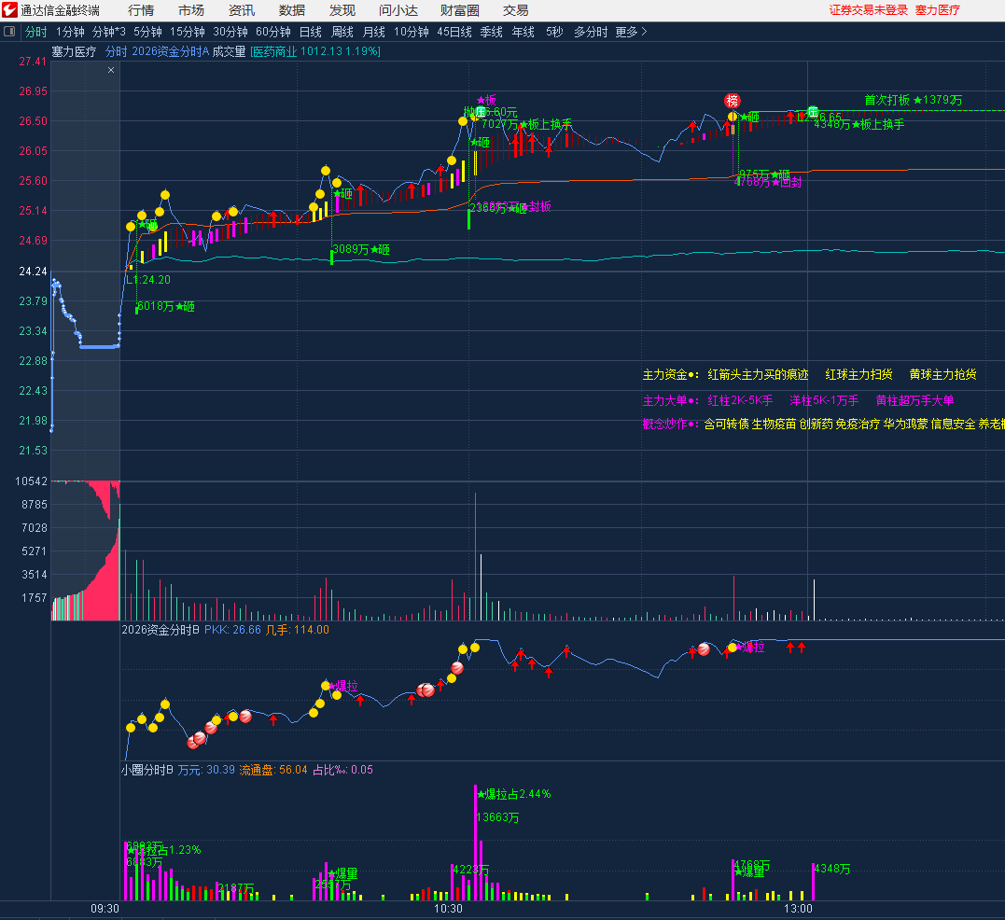Screen dimensions: 1005x920
Task: Click the 2026资金分时A indicator name
Action: pos(171,51)
